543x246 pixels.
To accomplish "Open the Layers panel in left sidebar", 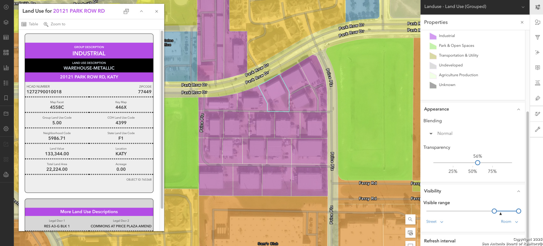I will pos(6,22).
